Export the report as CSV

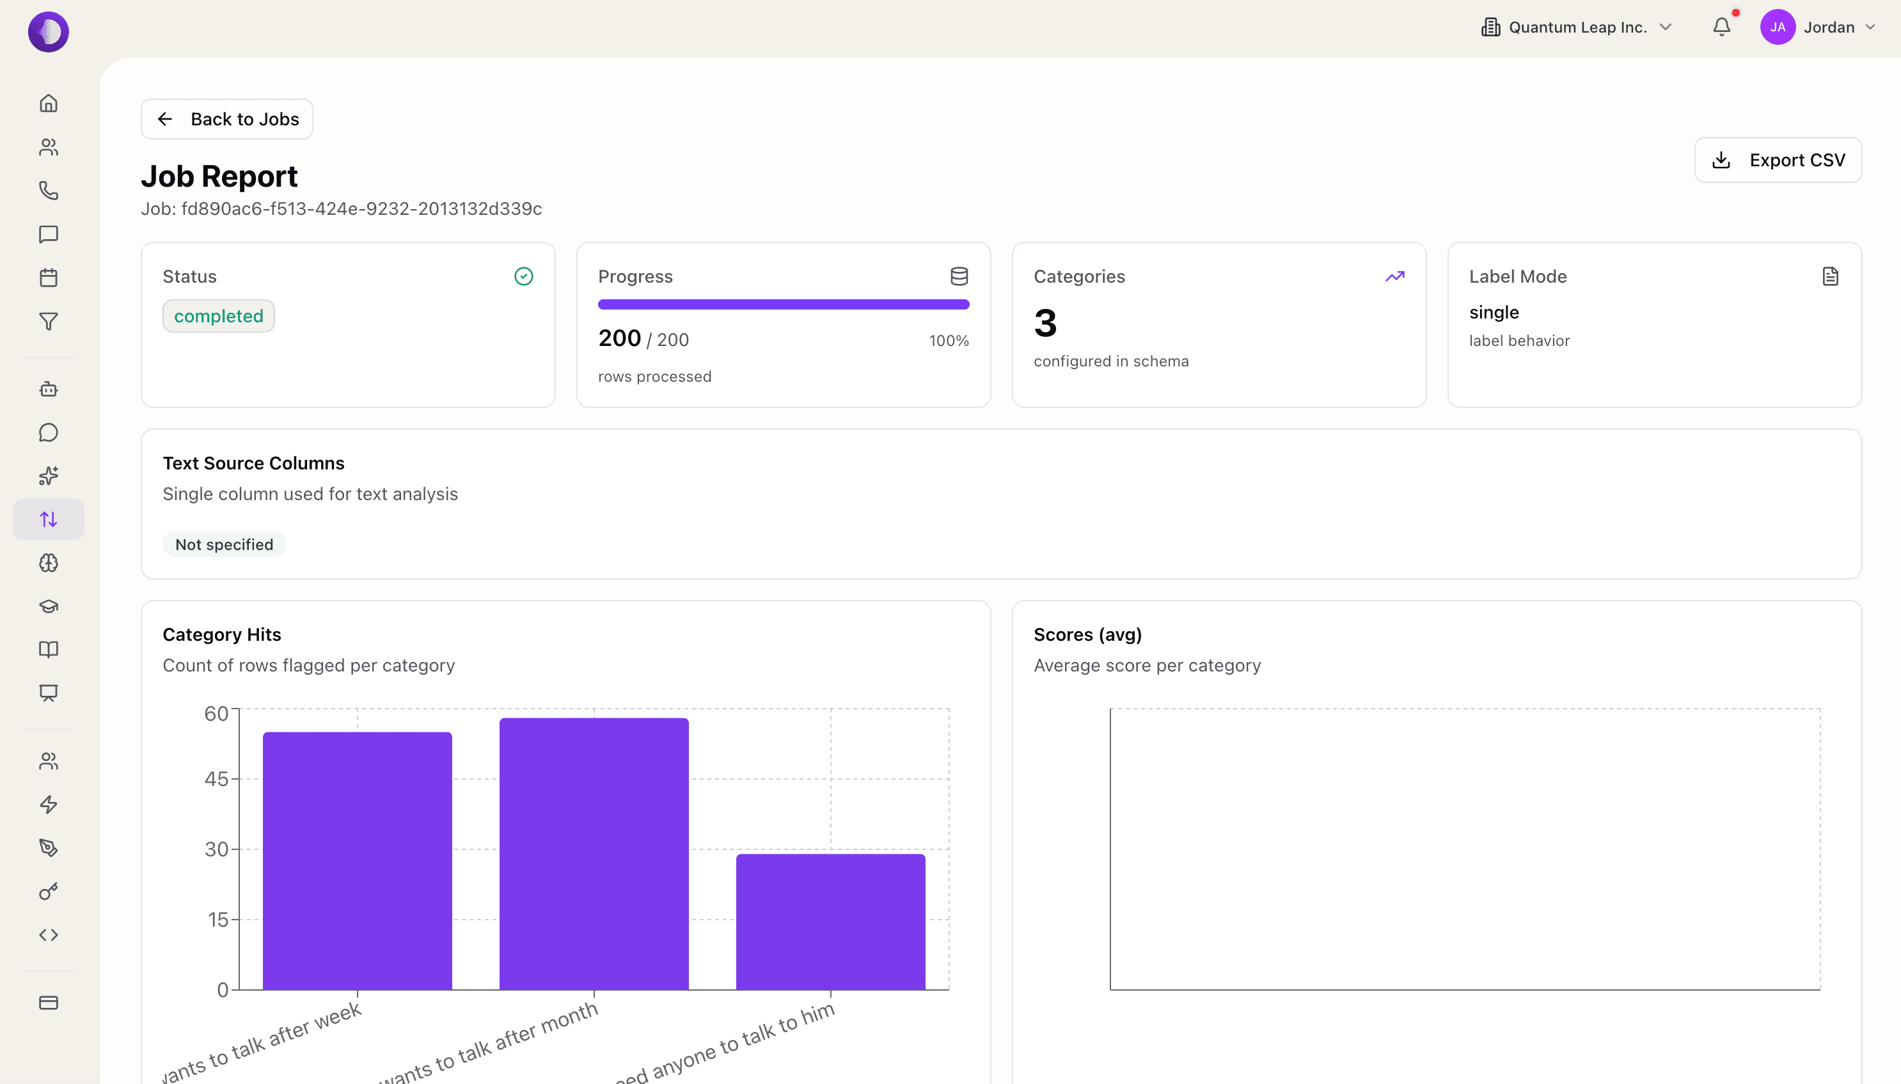coord(1778,159)
